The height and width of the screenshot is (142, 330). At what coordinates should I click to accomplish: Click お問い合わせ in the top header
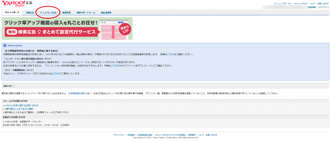[x=323, y=4]
